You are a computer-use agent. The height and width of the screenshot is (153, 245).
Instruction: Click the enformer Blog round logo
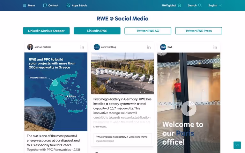(x=97, y=47)
